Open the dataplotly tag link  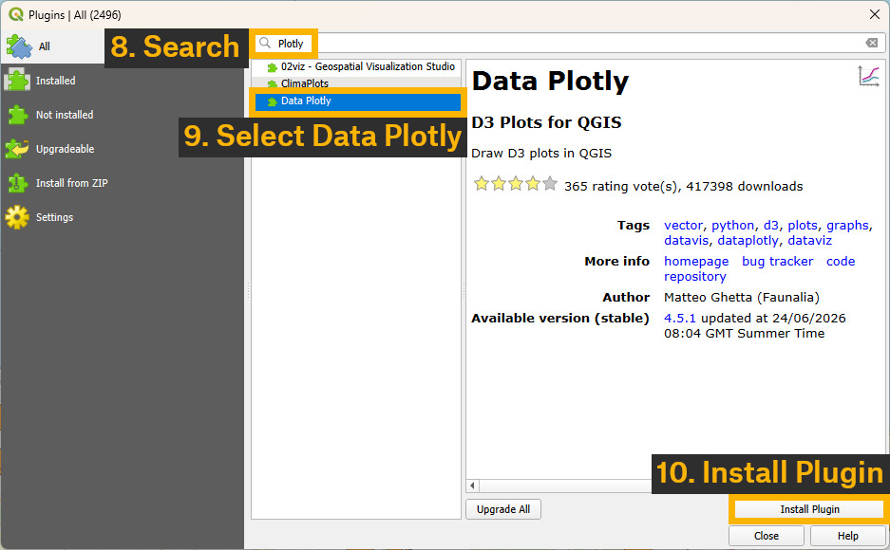click(748, 241)
